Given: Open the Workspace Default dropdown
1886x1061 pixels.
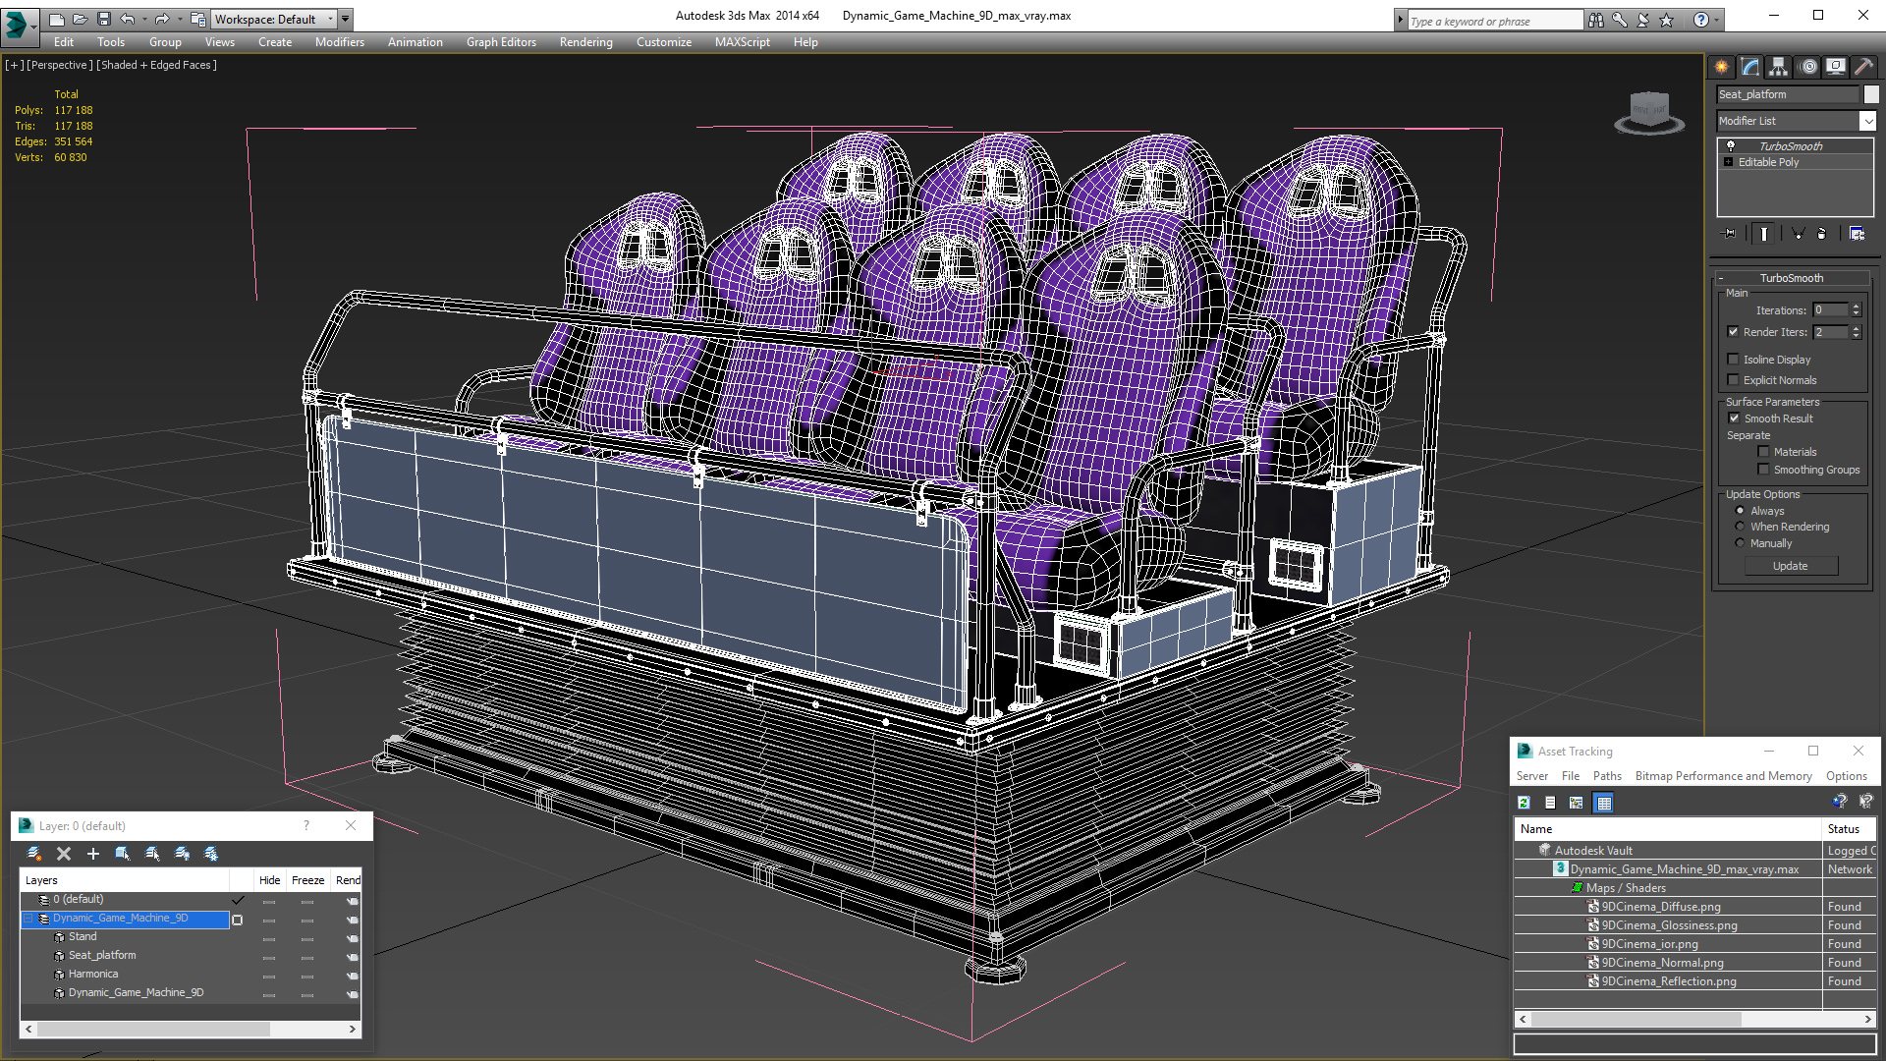Looking at the screenshot, I should pos(274,19).
